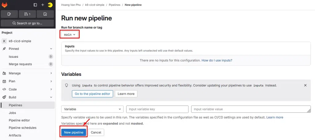Viewport: 315px width, 140px height.
Task: Dismiss the inputs suggestion banner
Action: [x=305, y=85]
